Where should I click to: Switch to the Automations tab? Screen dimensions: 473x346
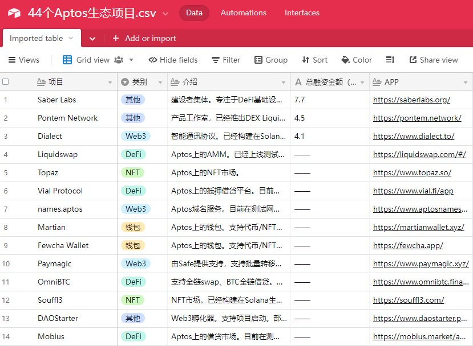[244, 13]
